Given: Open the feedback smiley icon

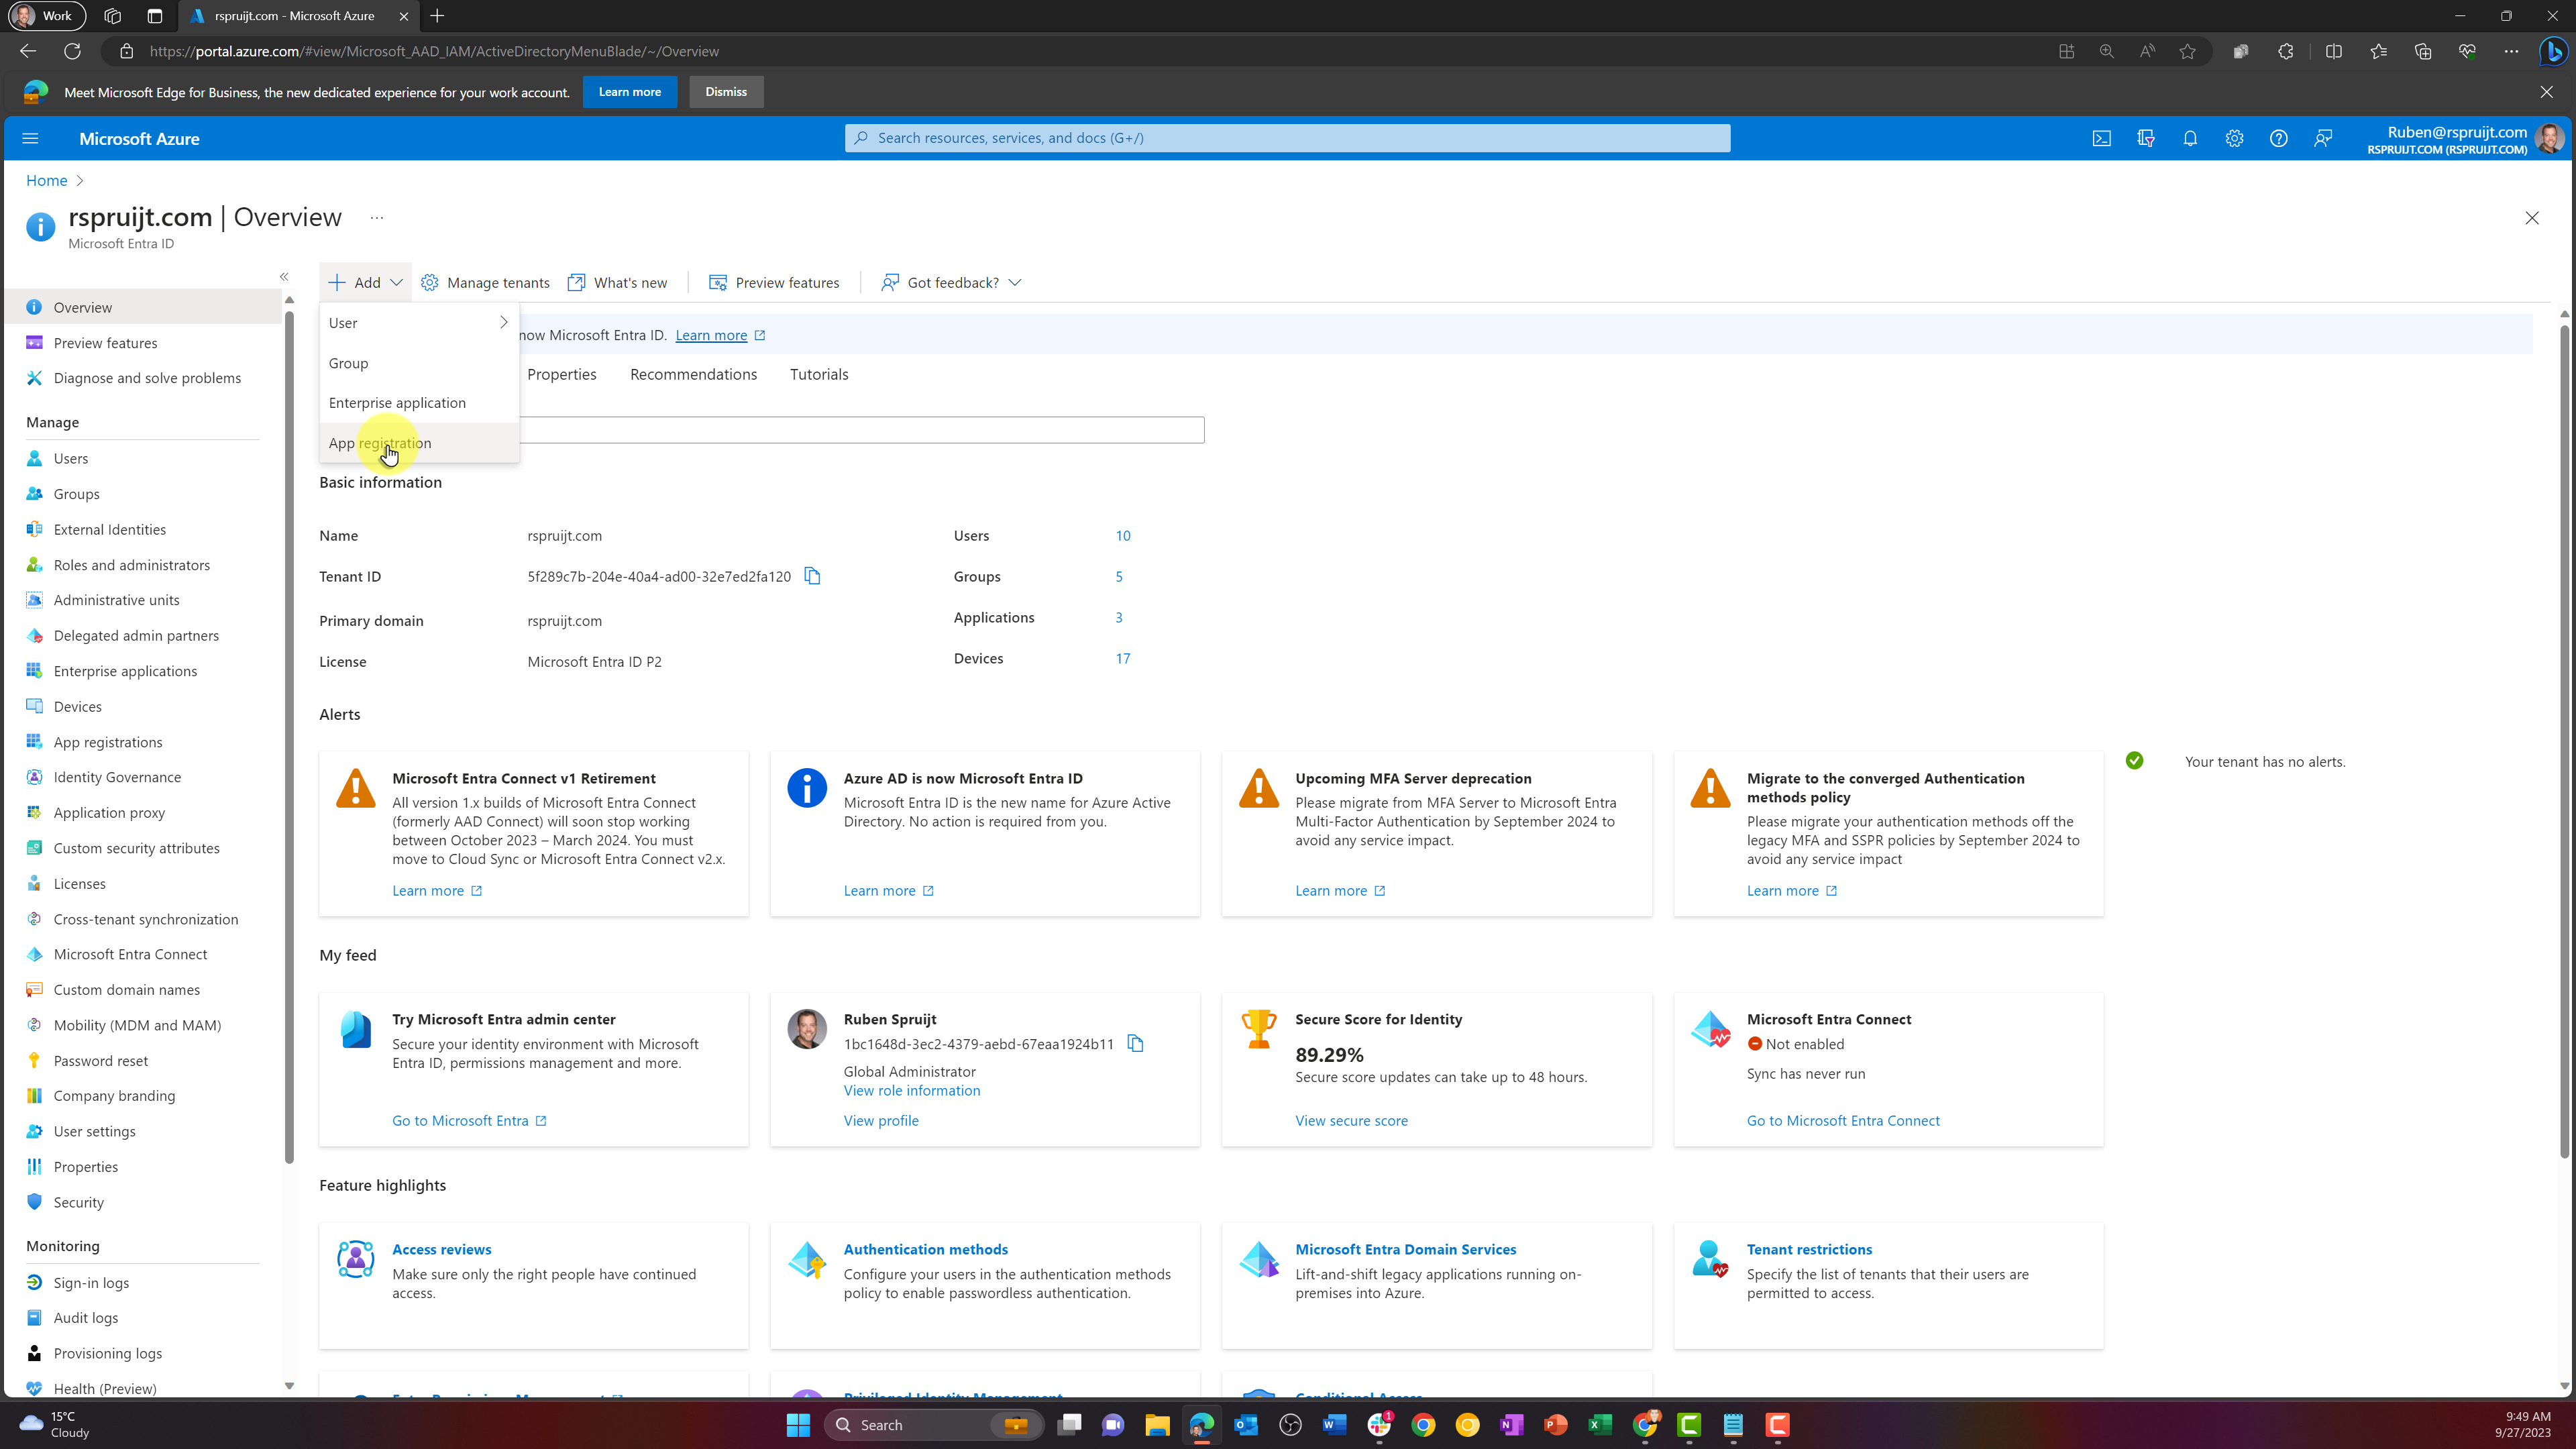Looking at the screenshot, I should [x=2323, y=138].
